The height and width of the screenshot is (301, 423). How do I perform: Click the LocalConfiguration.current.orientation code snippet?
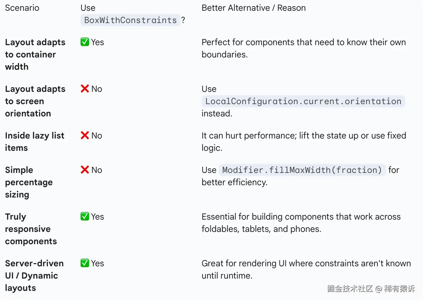pos(303,101)
